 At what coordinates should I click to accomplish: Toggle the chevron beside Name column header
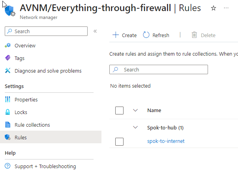135,110
